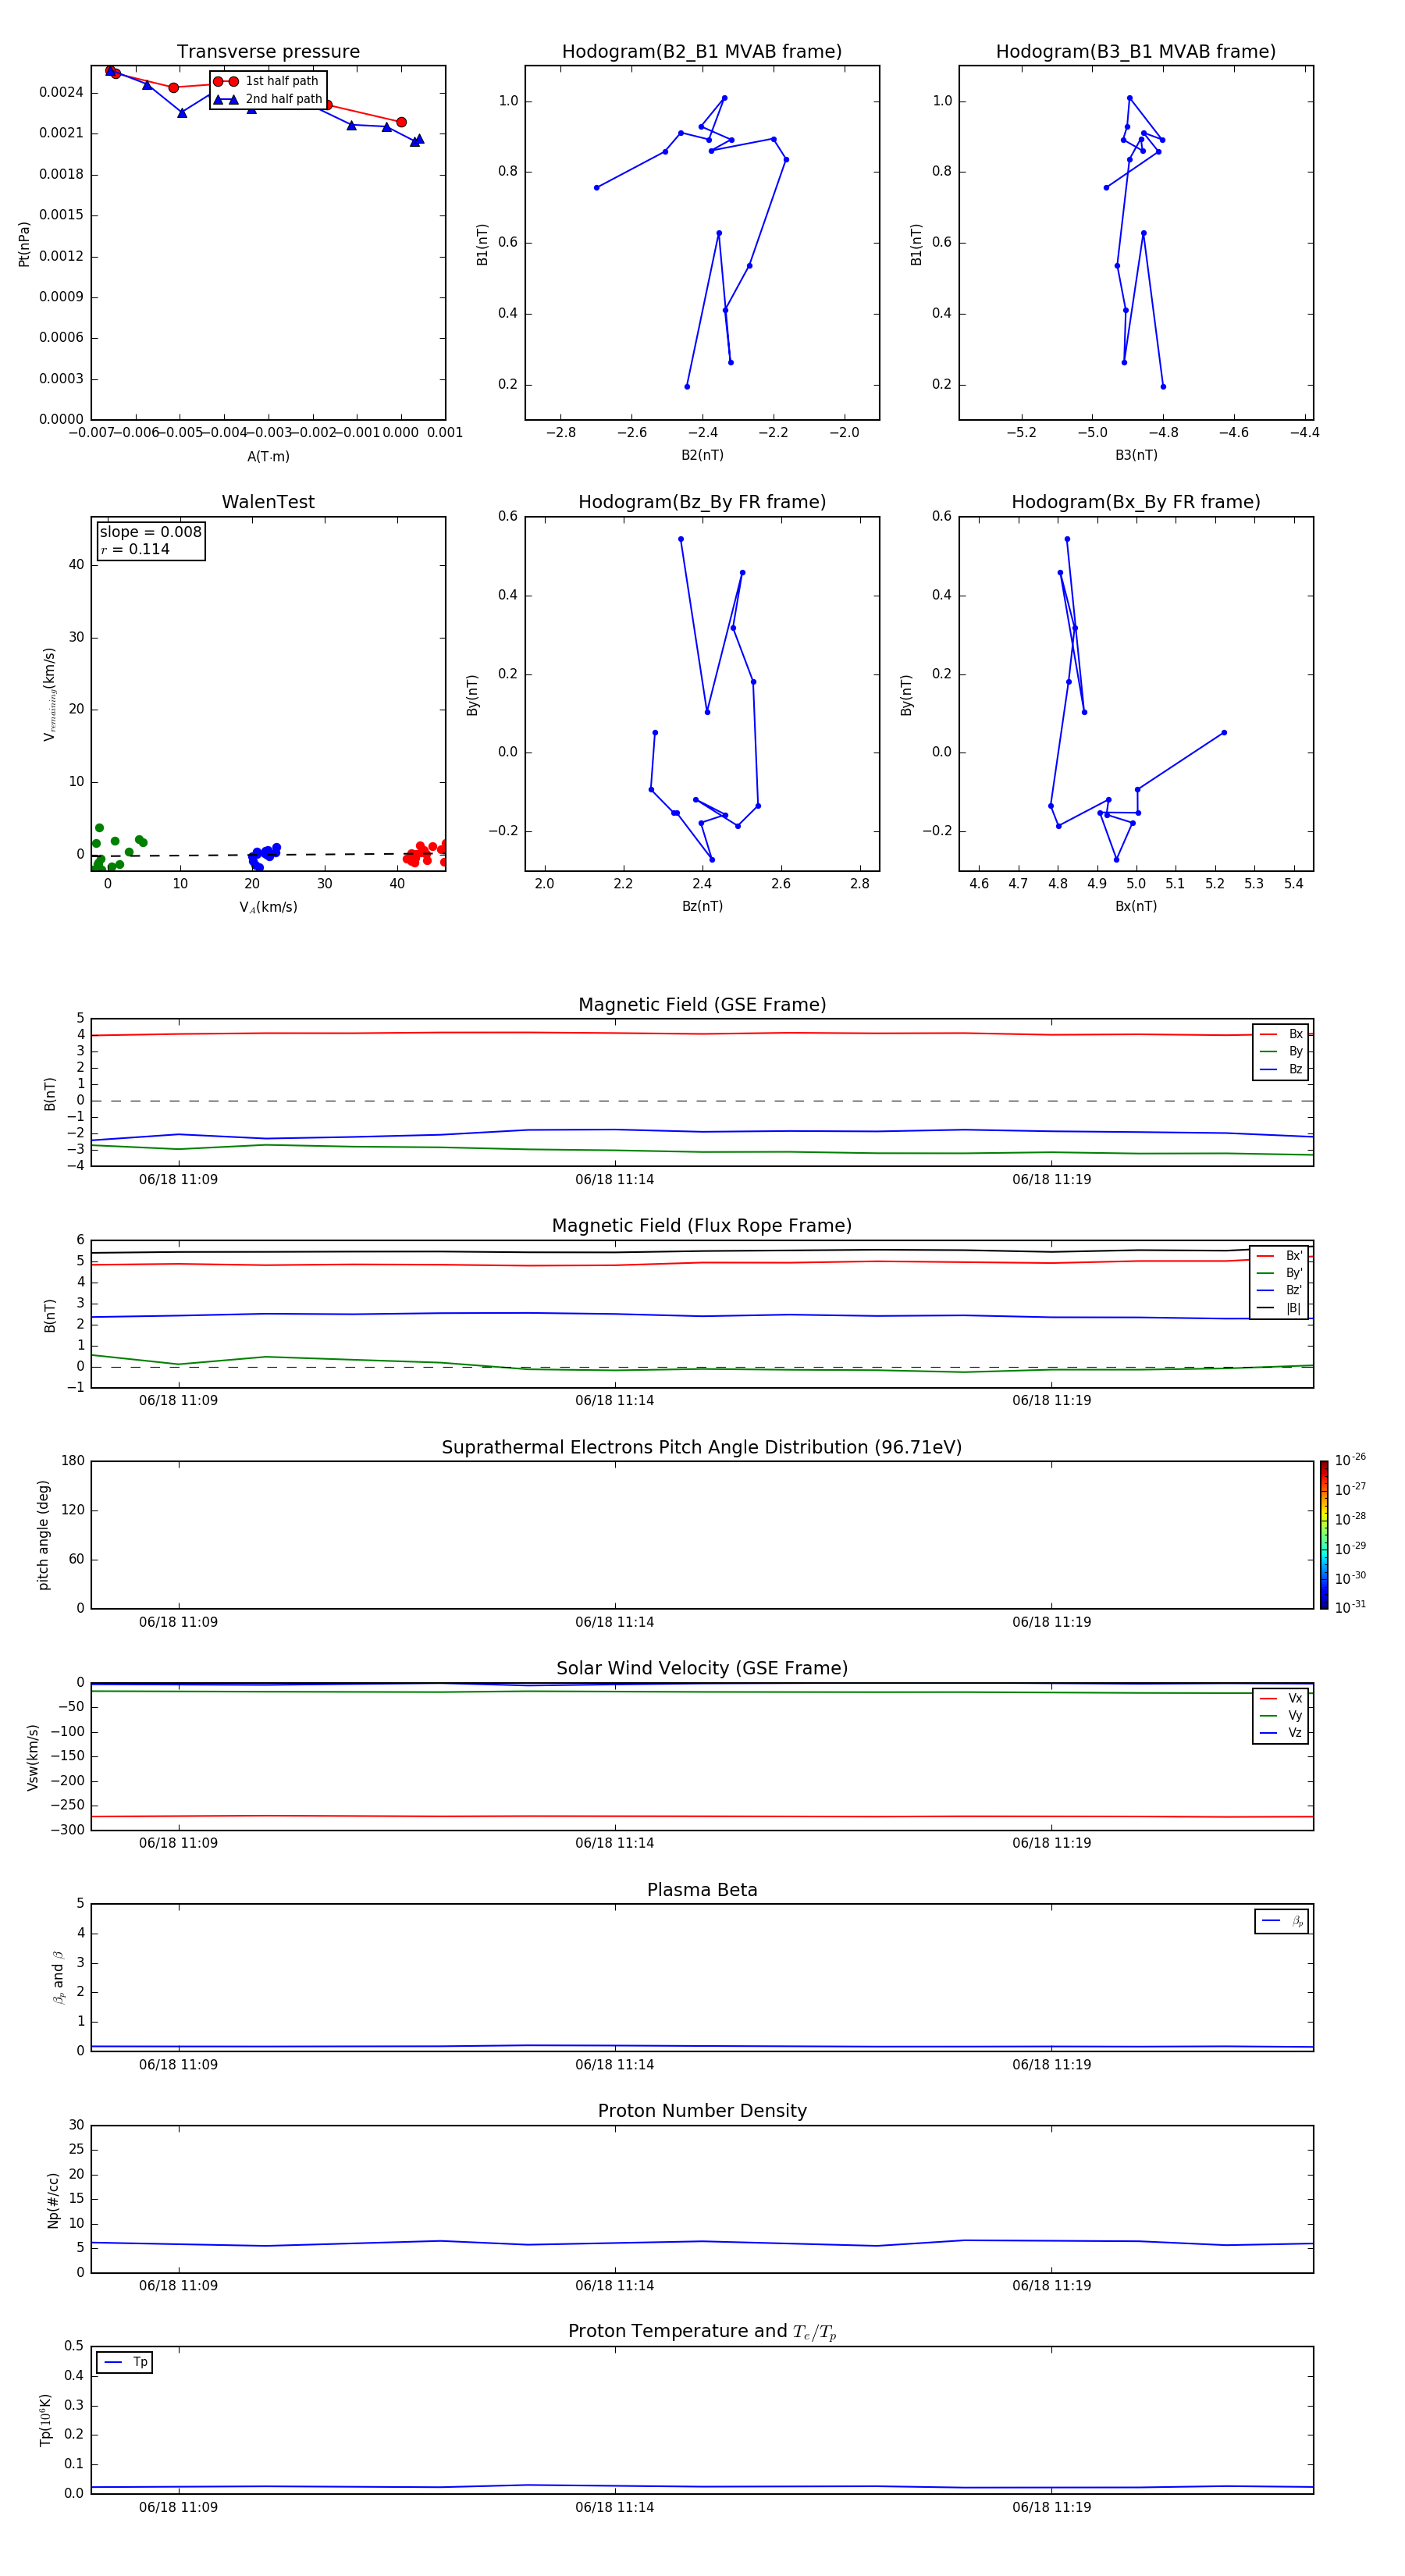
Task: Click the '|B|' legend entry in flux rope plot
Action: [1280, 1308]
